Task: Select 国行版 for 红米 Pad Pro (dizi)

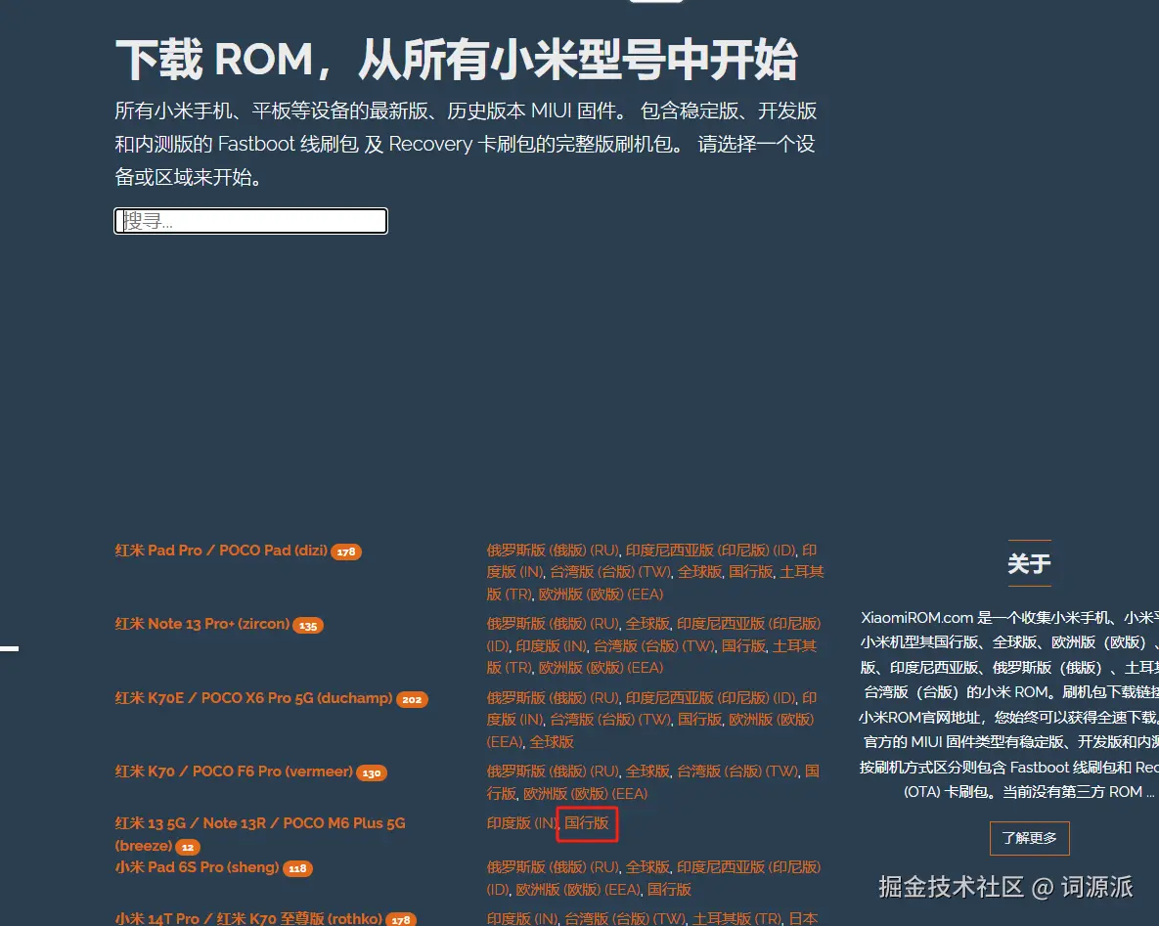Action: [x=750, y=572]
